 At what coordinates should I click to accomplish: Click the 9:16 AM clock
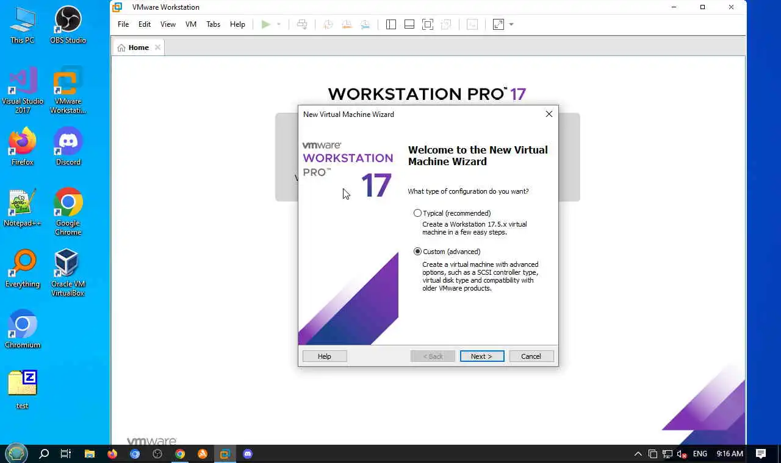coord(730,454)
